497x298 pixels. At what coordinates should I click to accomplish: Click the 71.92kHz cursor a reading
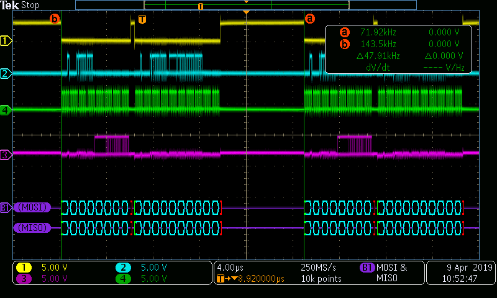point(378,32)
